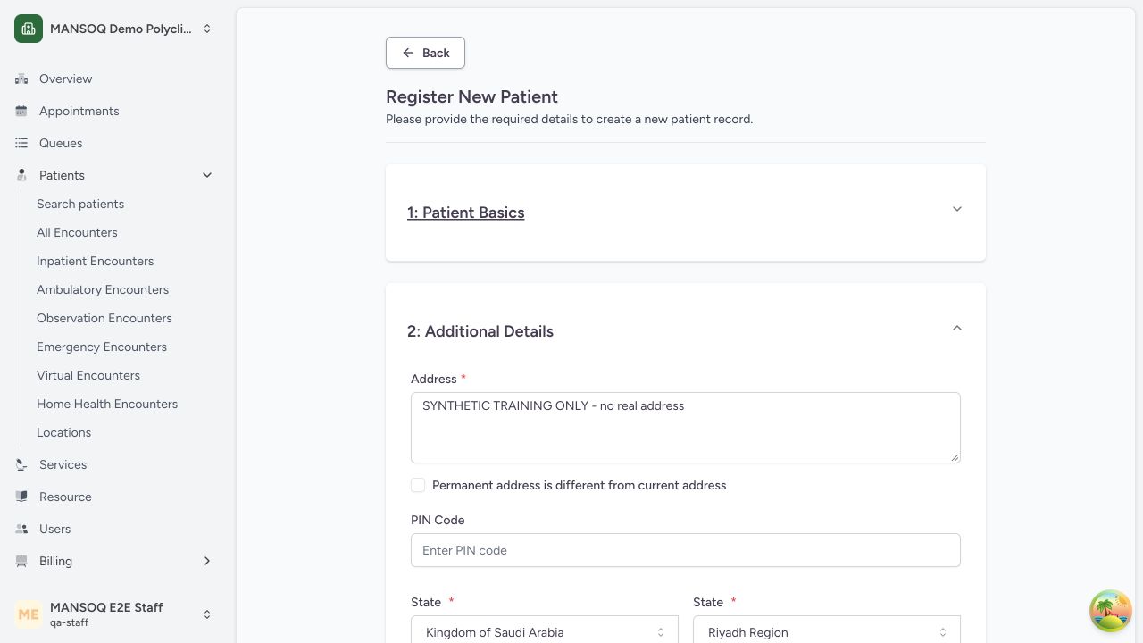This screenshot has width=1143, height=643.
Task: Open Search patients page
Action: [80, 204]
